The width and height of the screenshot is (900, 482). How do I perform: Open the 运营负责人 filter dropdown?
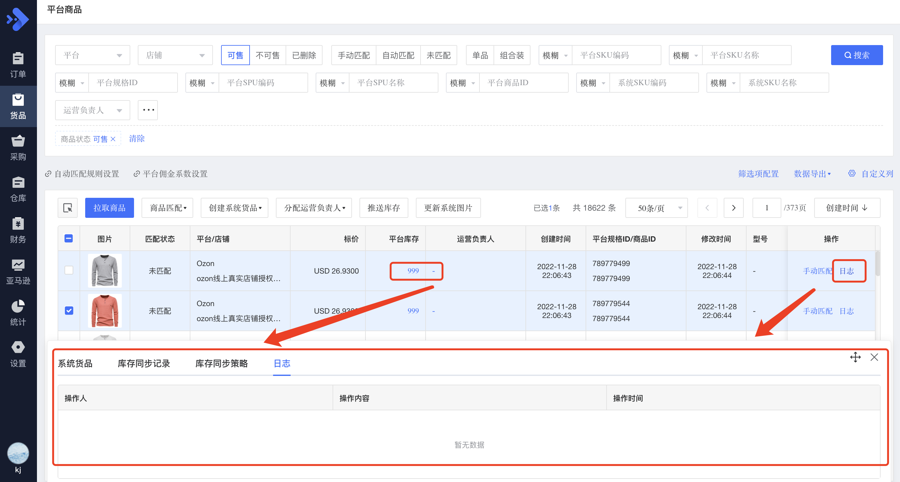(93, 110)
